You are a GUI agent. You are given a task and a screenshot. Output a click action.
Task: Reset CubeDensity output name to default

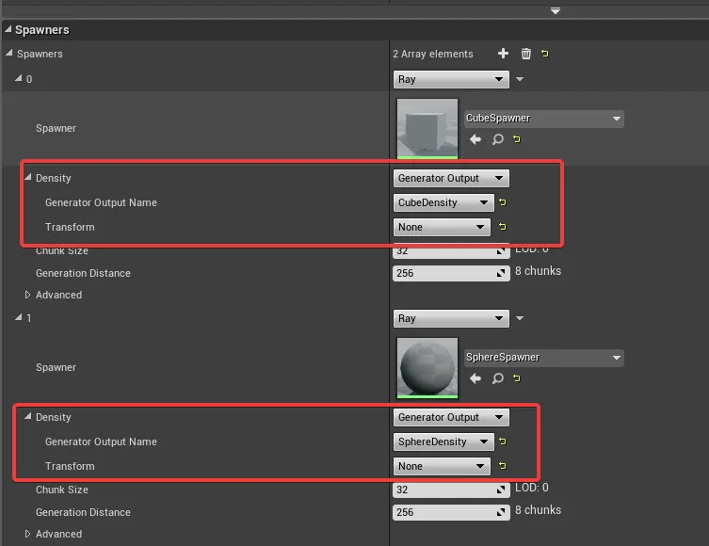pos(503,202)
